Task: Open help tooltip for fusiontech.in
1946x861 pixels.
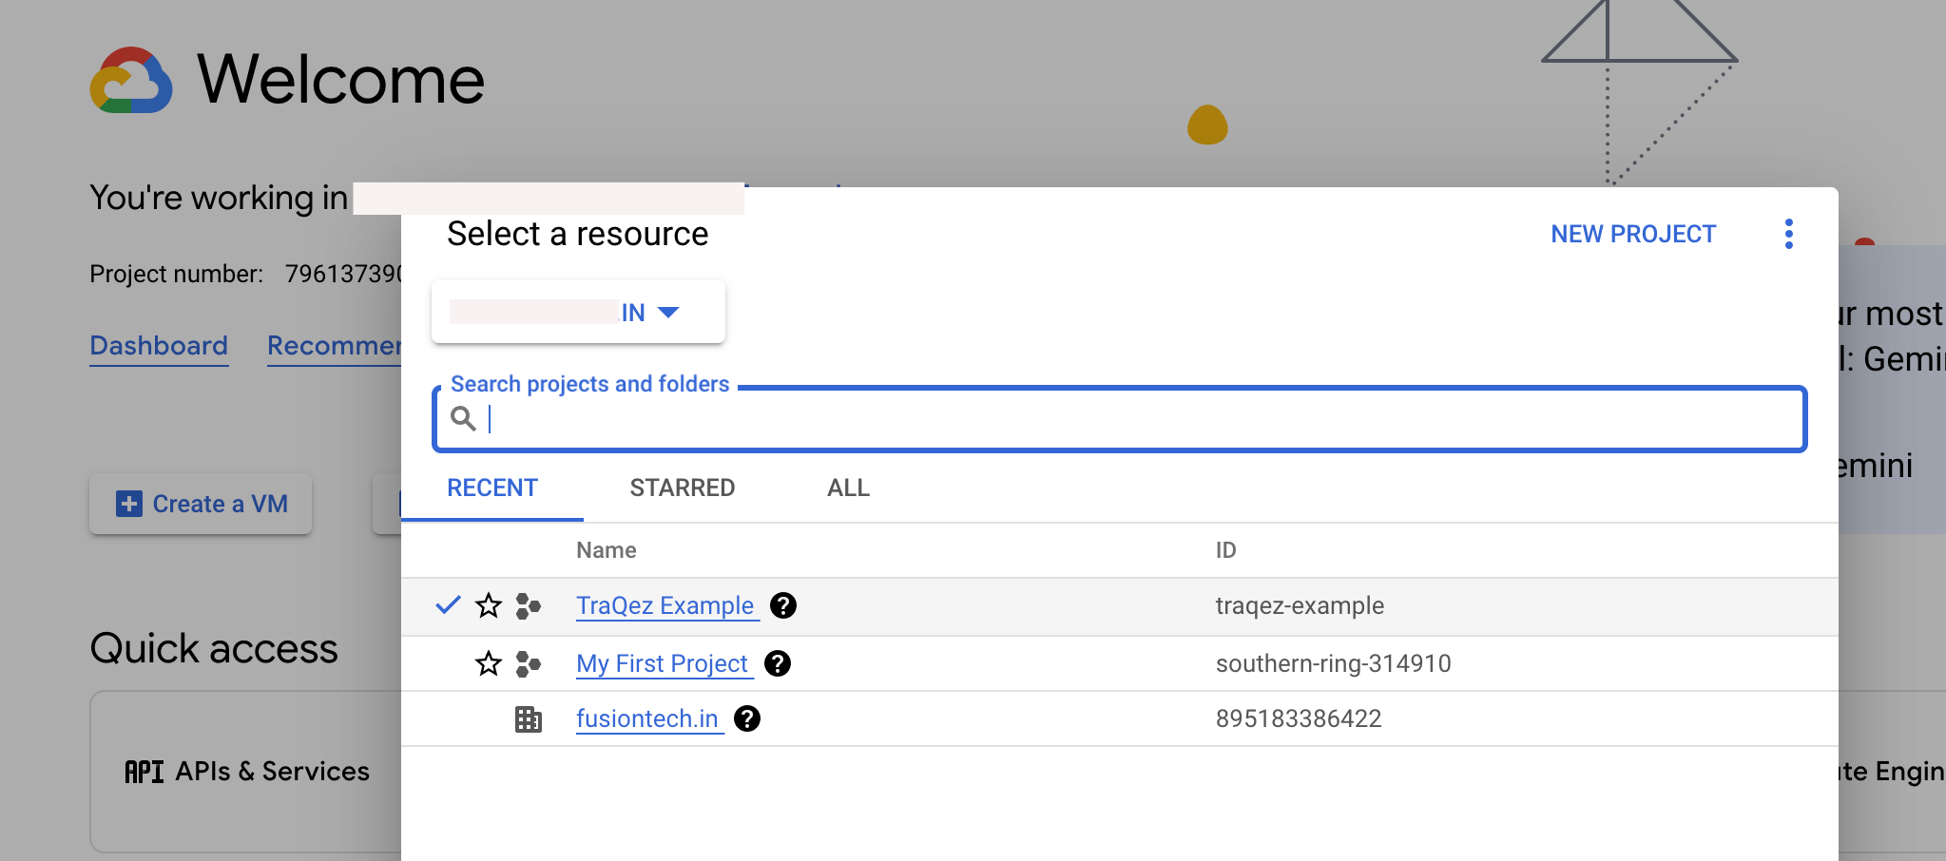Action: tap(747, 719)
